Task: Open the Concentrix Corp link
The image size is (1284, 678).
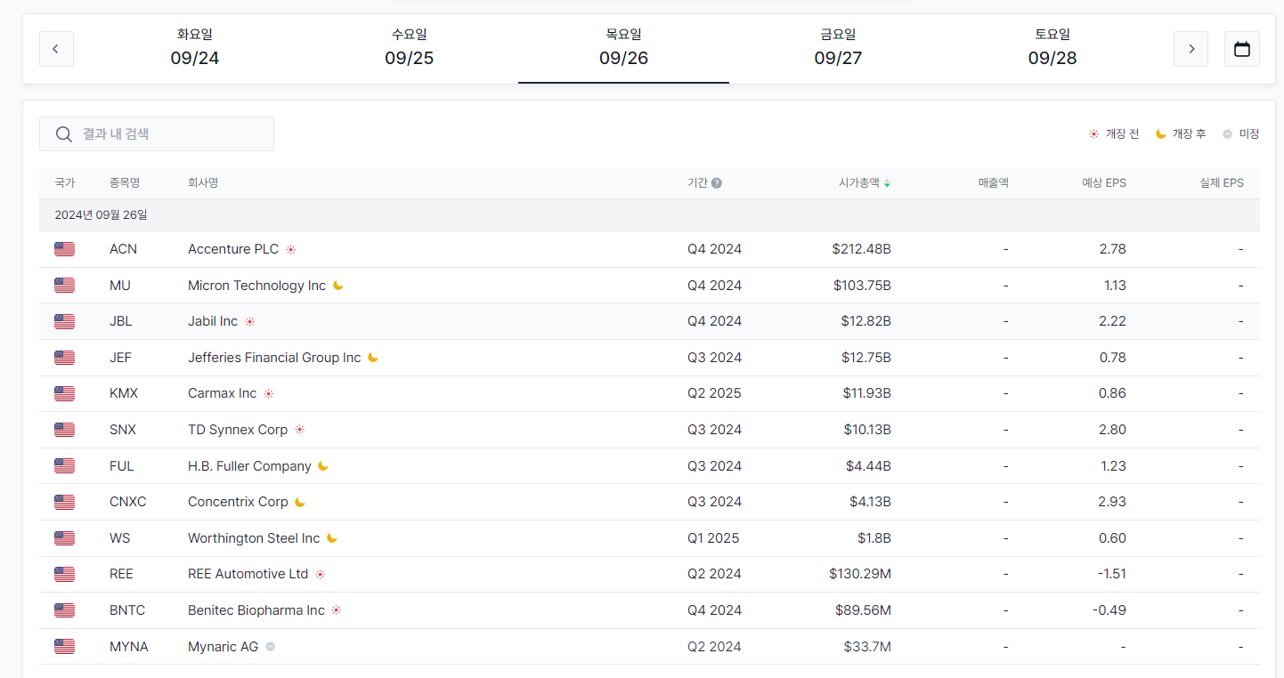Action: click(238, 502)
